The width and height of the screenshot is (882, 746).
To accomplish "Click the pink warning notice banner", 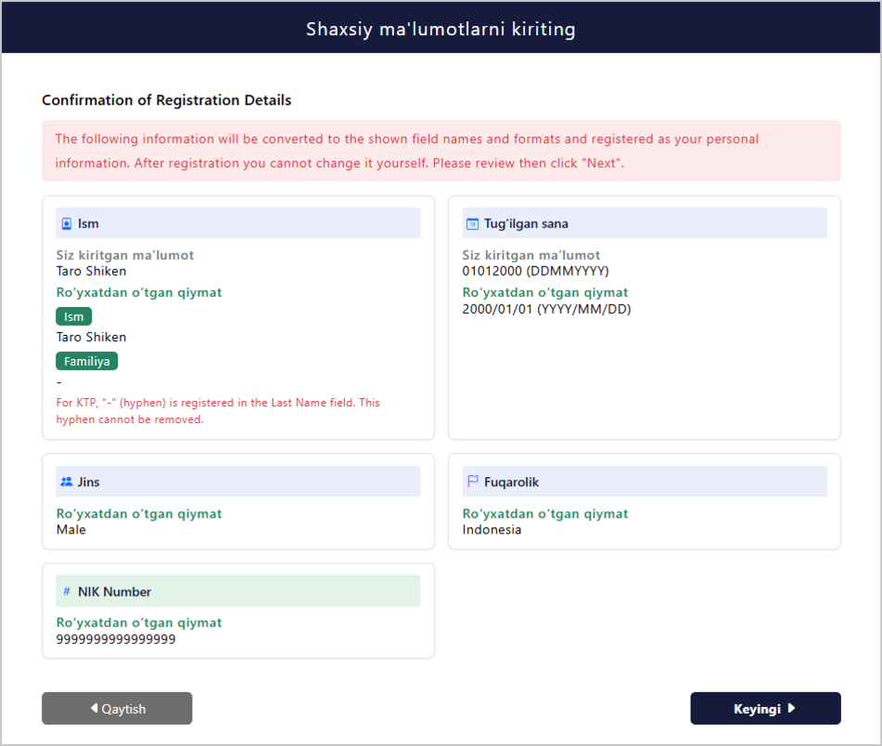I will click(x=441, y=150).
